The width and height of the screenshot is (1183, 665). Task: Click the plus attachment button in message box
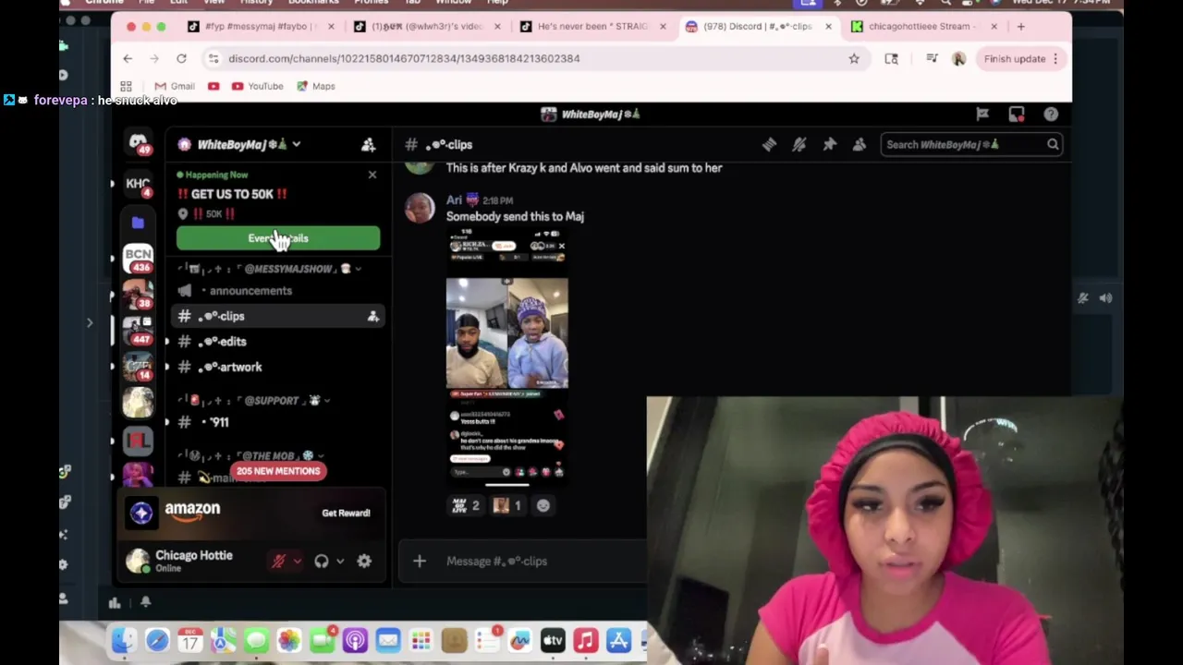pos(420,561)
